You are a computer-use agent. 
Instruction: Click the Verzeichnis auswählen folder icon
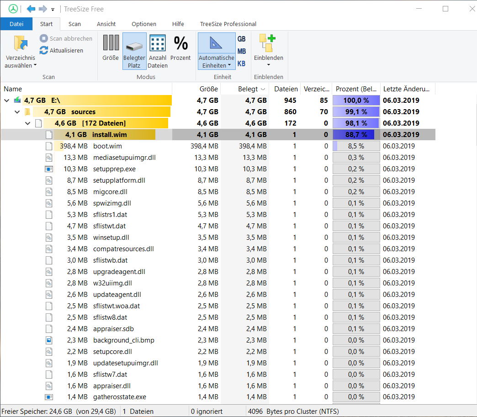(x=21, y=43)
